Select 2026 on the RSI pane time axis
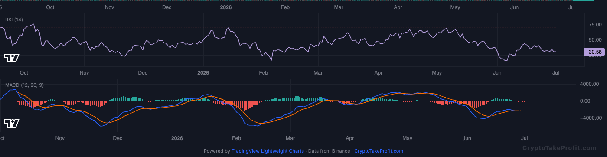The height and width of the screenshot is (157, 607). coord(202,73)
